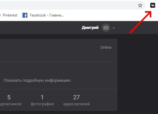Expand the profile dropdown chevron
The height and width of the screenshot is (114, 158).
pyautogui.click(x=114, y=28)
